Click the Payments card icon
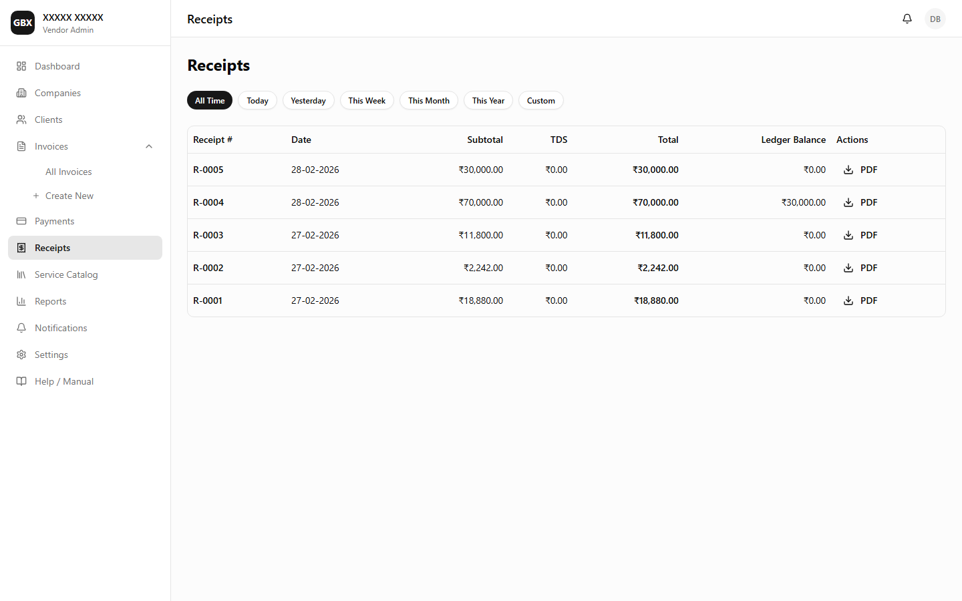The image size is (962, 601). (21, 221)
